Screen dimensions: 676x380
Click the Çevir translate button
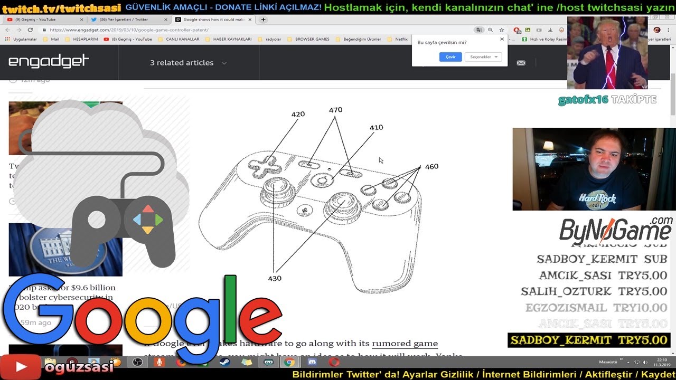450,57
